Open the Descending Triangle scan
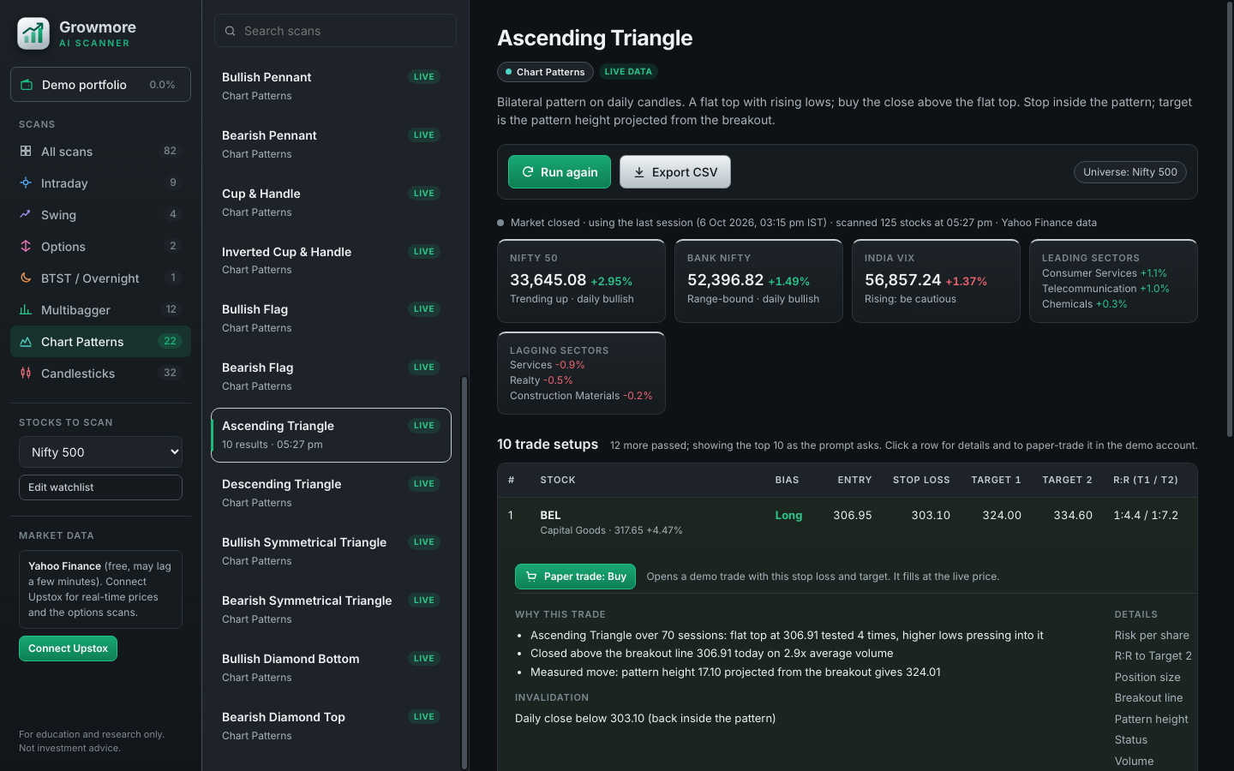Image resolution: width=1234 pixels, height=771 pixels. [331, 493]
